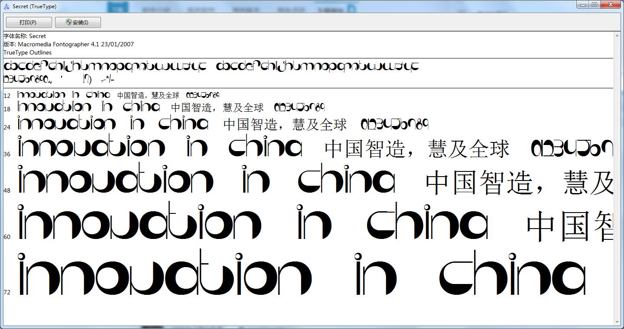Click the Chinese text in 24 point sample
Viewport: 624px width, 329px height.
[x=285, y=125]
